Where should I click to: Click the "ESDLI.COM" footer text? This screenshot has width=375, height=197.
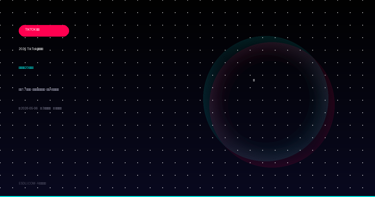coord(27,183)
